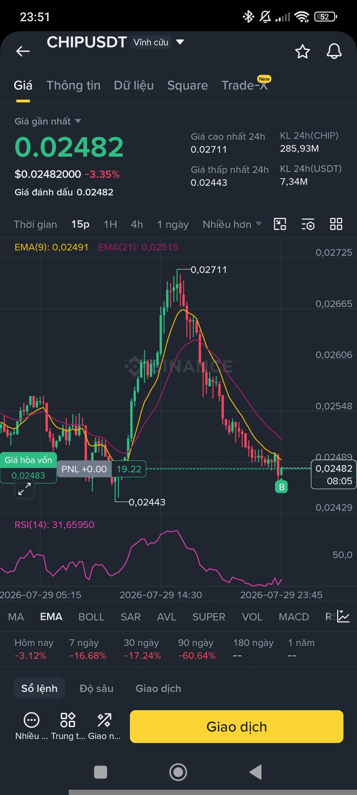The image size is (357, 795).
Task: Tap large 0.02482 last price
Action: [69, 147]
